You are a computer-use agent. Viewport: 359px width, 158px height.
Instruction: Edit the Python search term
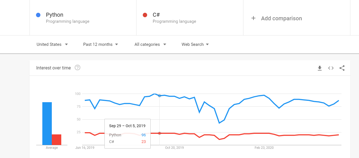[55, 15]
